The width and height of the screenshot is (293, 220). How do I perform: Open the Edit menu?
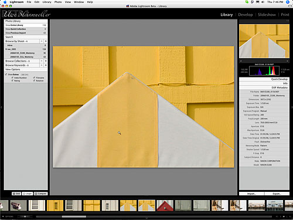(37, 2)
